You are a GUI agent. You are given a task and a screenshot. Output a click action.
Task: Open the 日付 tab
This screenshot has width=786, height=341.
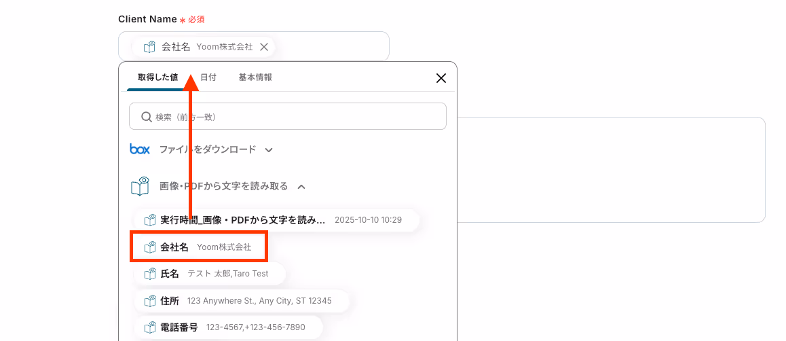208,77
